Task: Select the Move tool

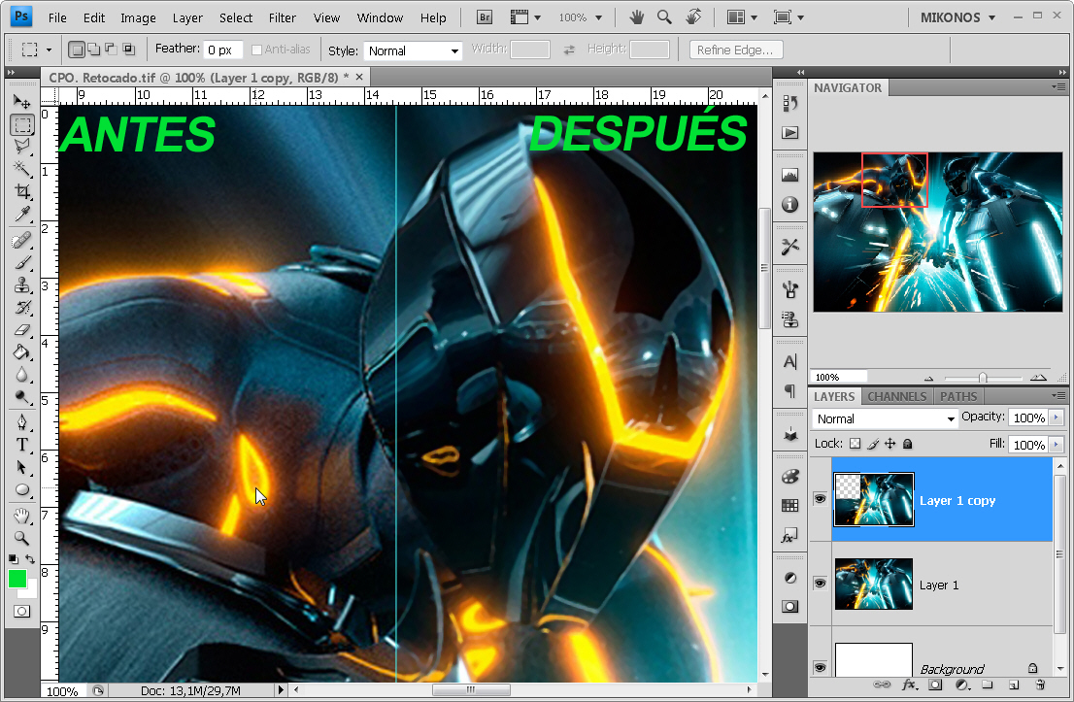Action: click(21, 100)
